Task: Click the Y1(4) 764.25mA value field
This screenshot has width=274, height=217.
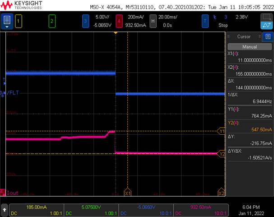Action: click(x=250, y=113)
